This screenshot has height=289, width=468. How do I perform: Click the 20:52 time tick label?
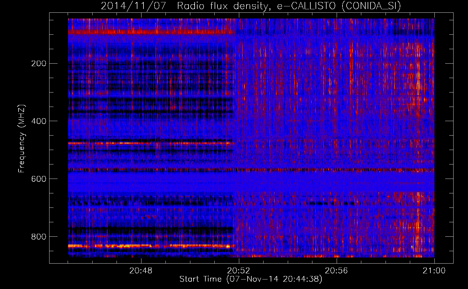239,271
